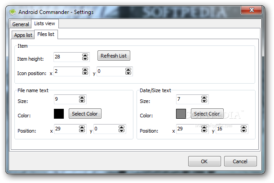The width and height of the screenshot is (274, 183).
Task: Increase File name text size
Action: pyautogui.click(x=82, y=98)
